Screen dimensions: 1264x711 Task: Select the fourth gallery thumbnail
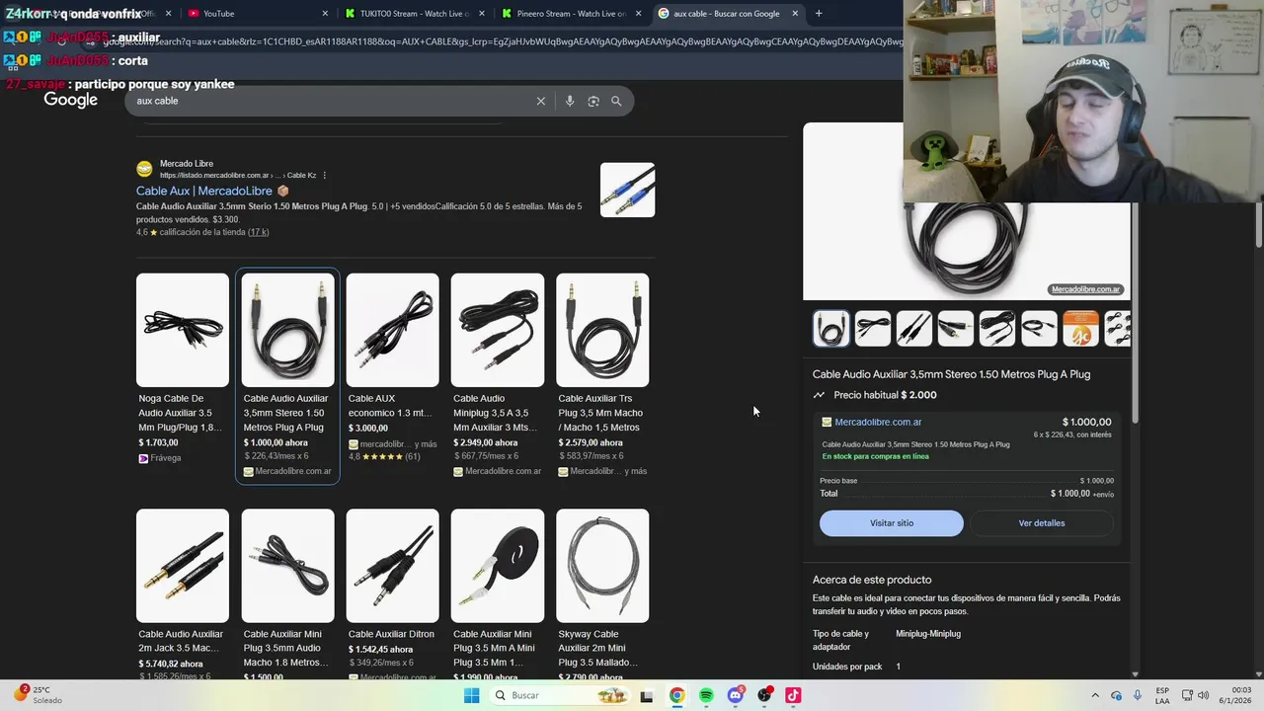tap(956, 329)
